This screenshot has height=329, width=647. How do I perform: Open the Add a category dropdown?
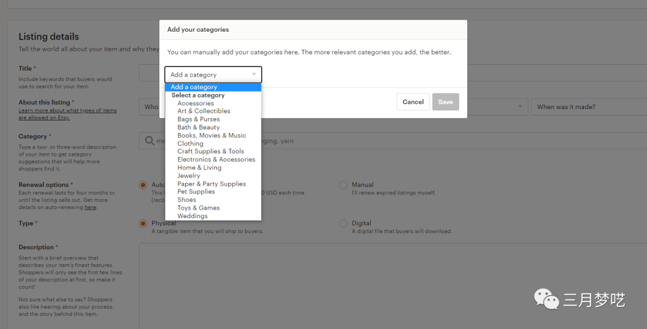point(213,75)
